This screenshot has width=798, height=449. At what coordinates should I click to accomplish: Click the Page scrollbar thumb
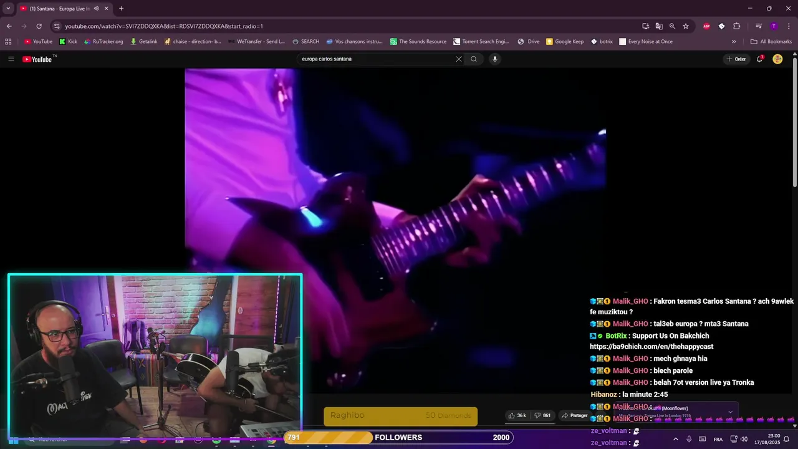795,122
